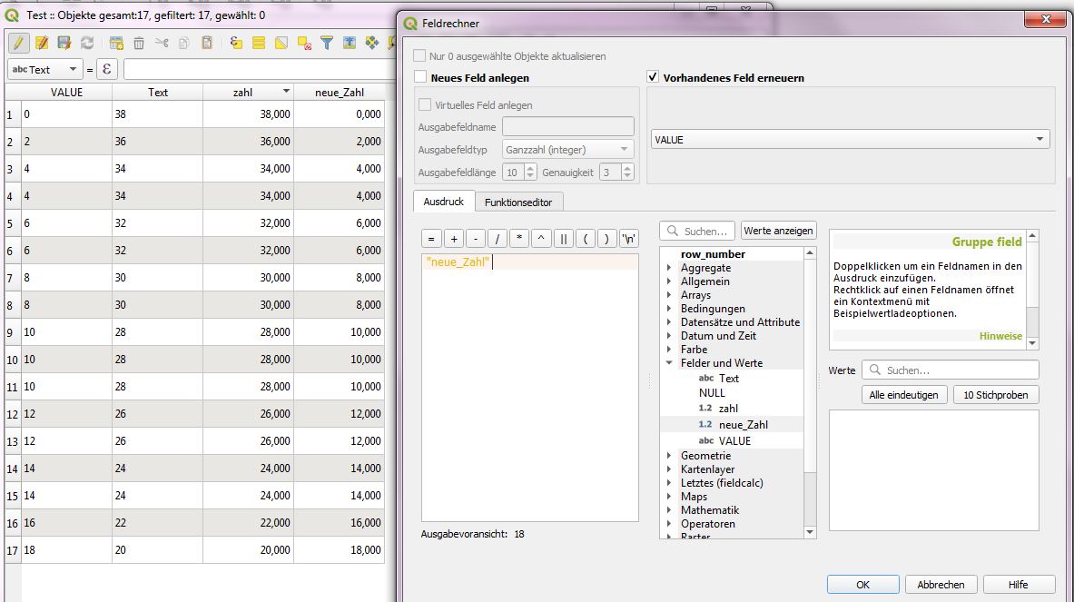The image size is (1074, 602).
Task: Click the invert selection icon
Action: pos(281,43)
